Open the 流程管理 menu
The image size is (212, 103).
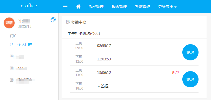[x=96, y=6]
